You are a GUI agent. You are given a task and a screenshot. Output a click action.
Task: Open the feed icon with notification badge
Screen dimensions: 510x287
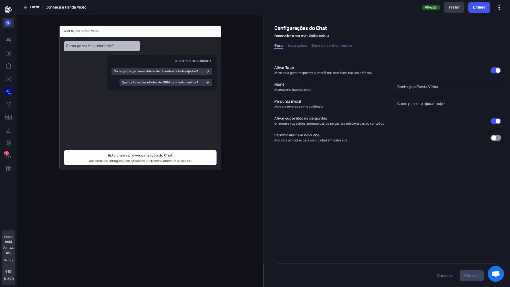tap(8, 155)
